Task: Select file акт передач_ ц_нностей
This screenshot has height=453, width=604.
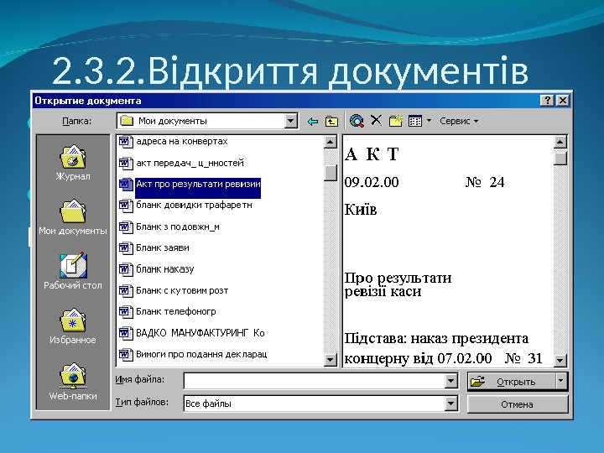Action: 190,163
